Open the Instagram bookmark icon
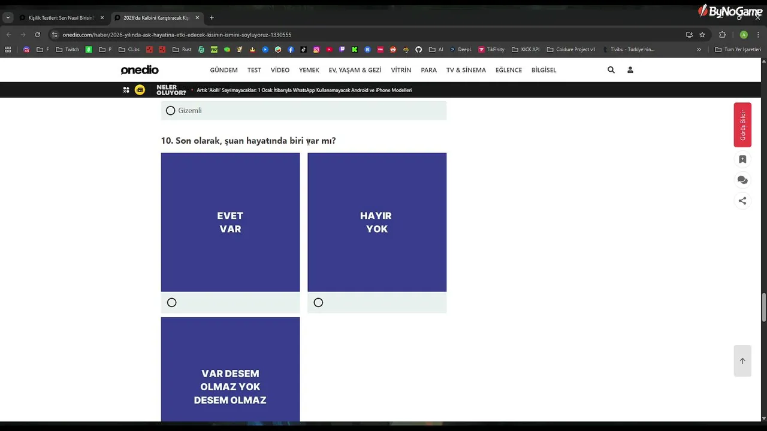 pos(316,50)
